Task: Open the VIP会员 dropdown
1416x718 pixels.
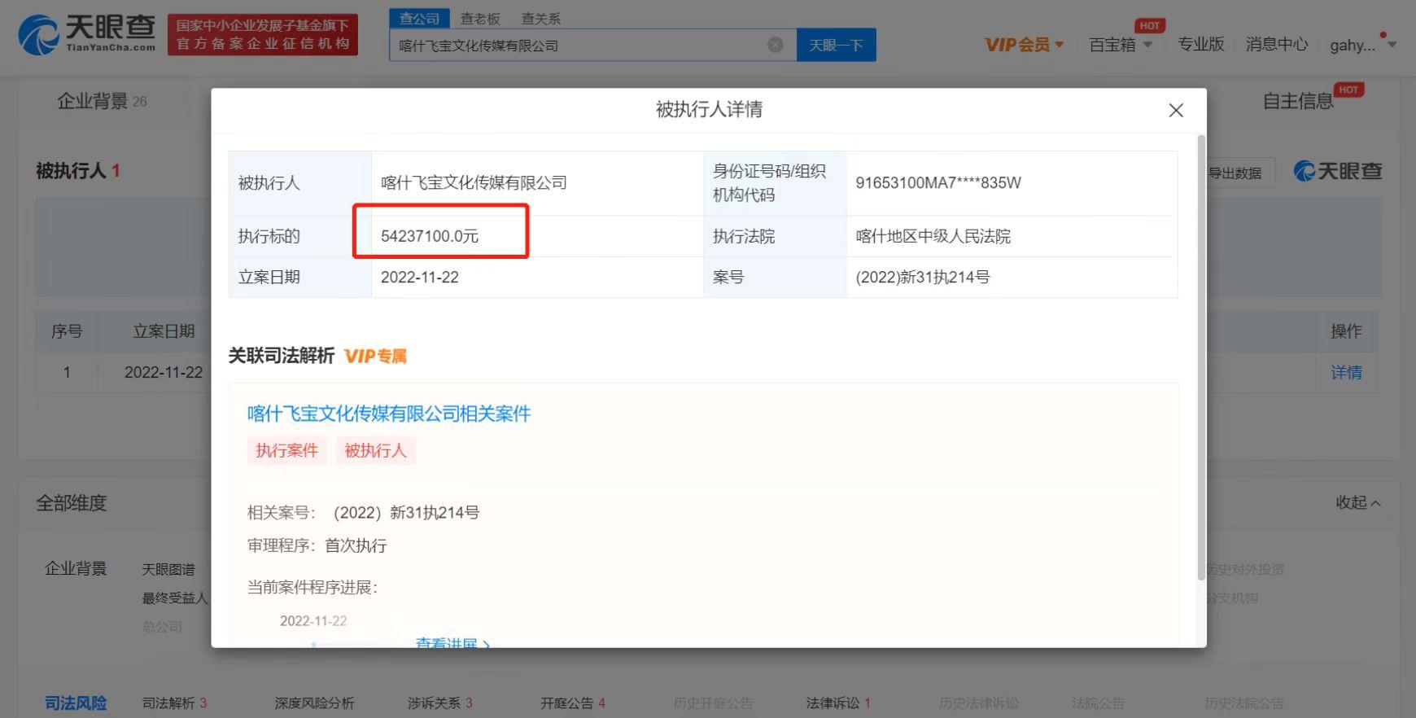Action: point(1024,45)
